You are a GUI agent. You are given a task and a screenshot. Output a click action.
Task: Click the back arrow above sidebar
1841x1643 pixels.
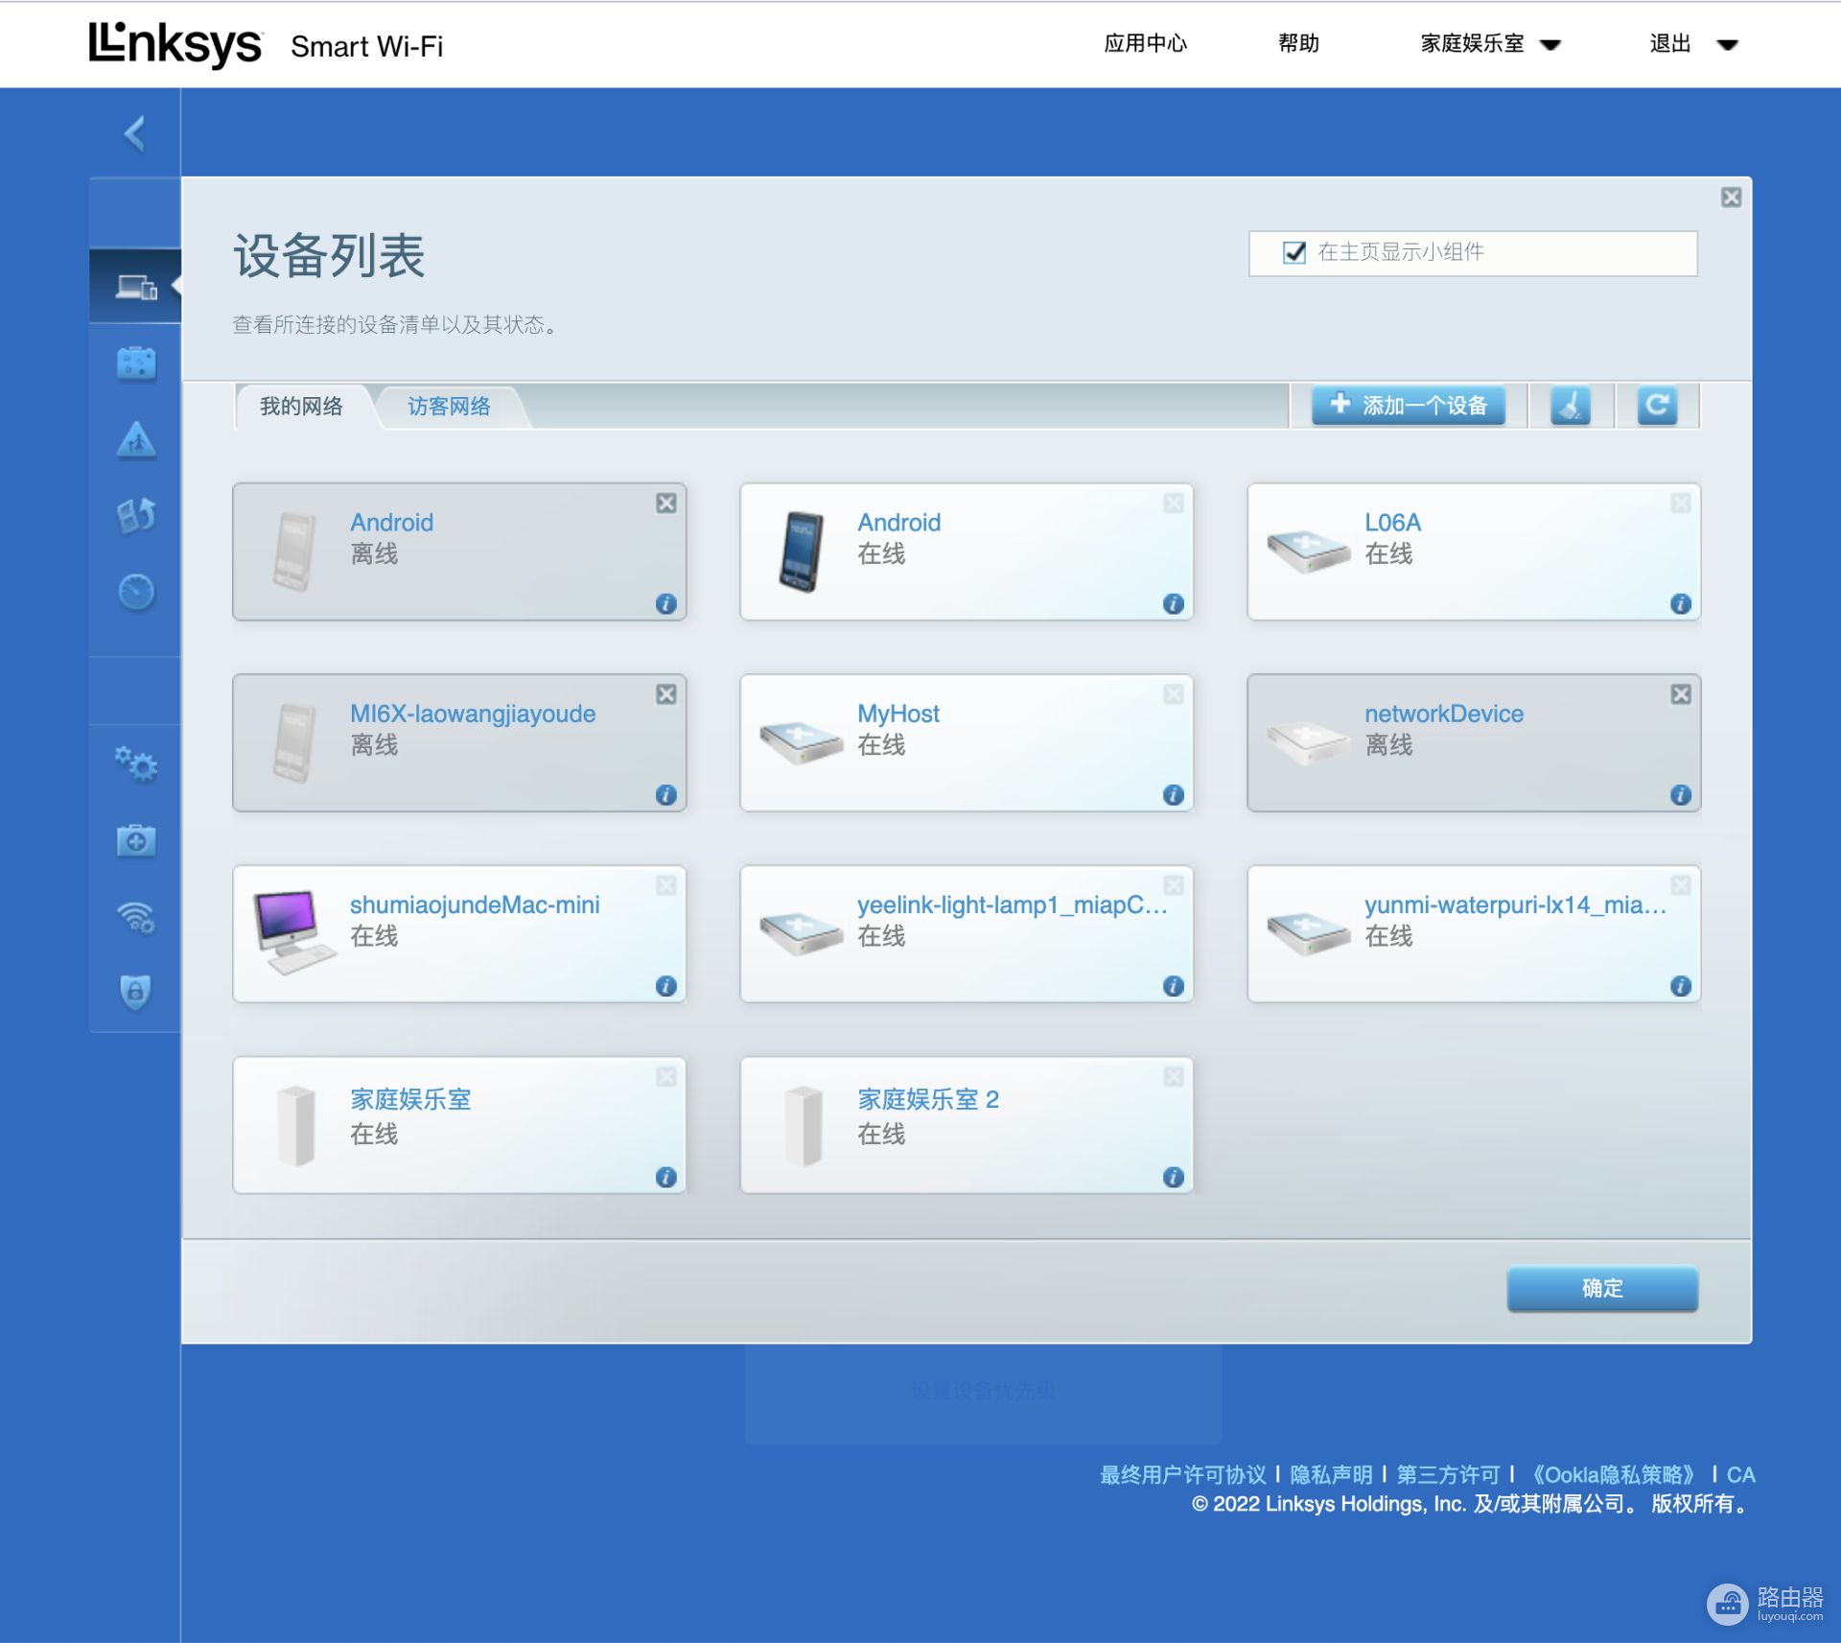(135, 133)
